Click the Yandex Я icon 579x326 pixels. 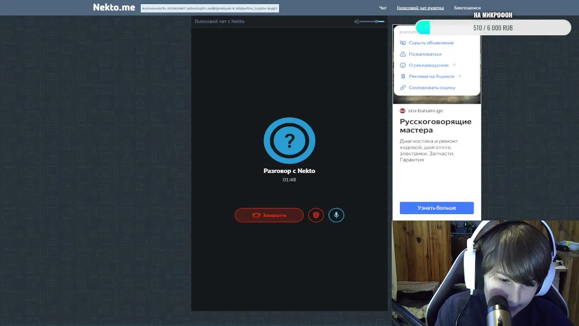click(x=403, y=77)
